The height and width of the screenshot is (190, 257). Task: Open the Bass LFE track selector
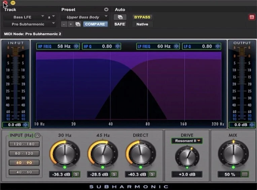24,17
